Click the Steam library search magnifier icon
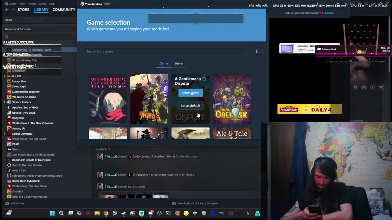Viewport: 392px width, 220px height. (6, 36)
